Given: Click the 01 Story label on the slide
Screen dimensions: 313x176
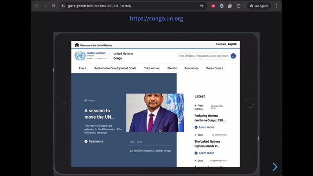Looking at the screenshot, I should [89, 101].
